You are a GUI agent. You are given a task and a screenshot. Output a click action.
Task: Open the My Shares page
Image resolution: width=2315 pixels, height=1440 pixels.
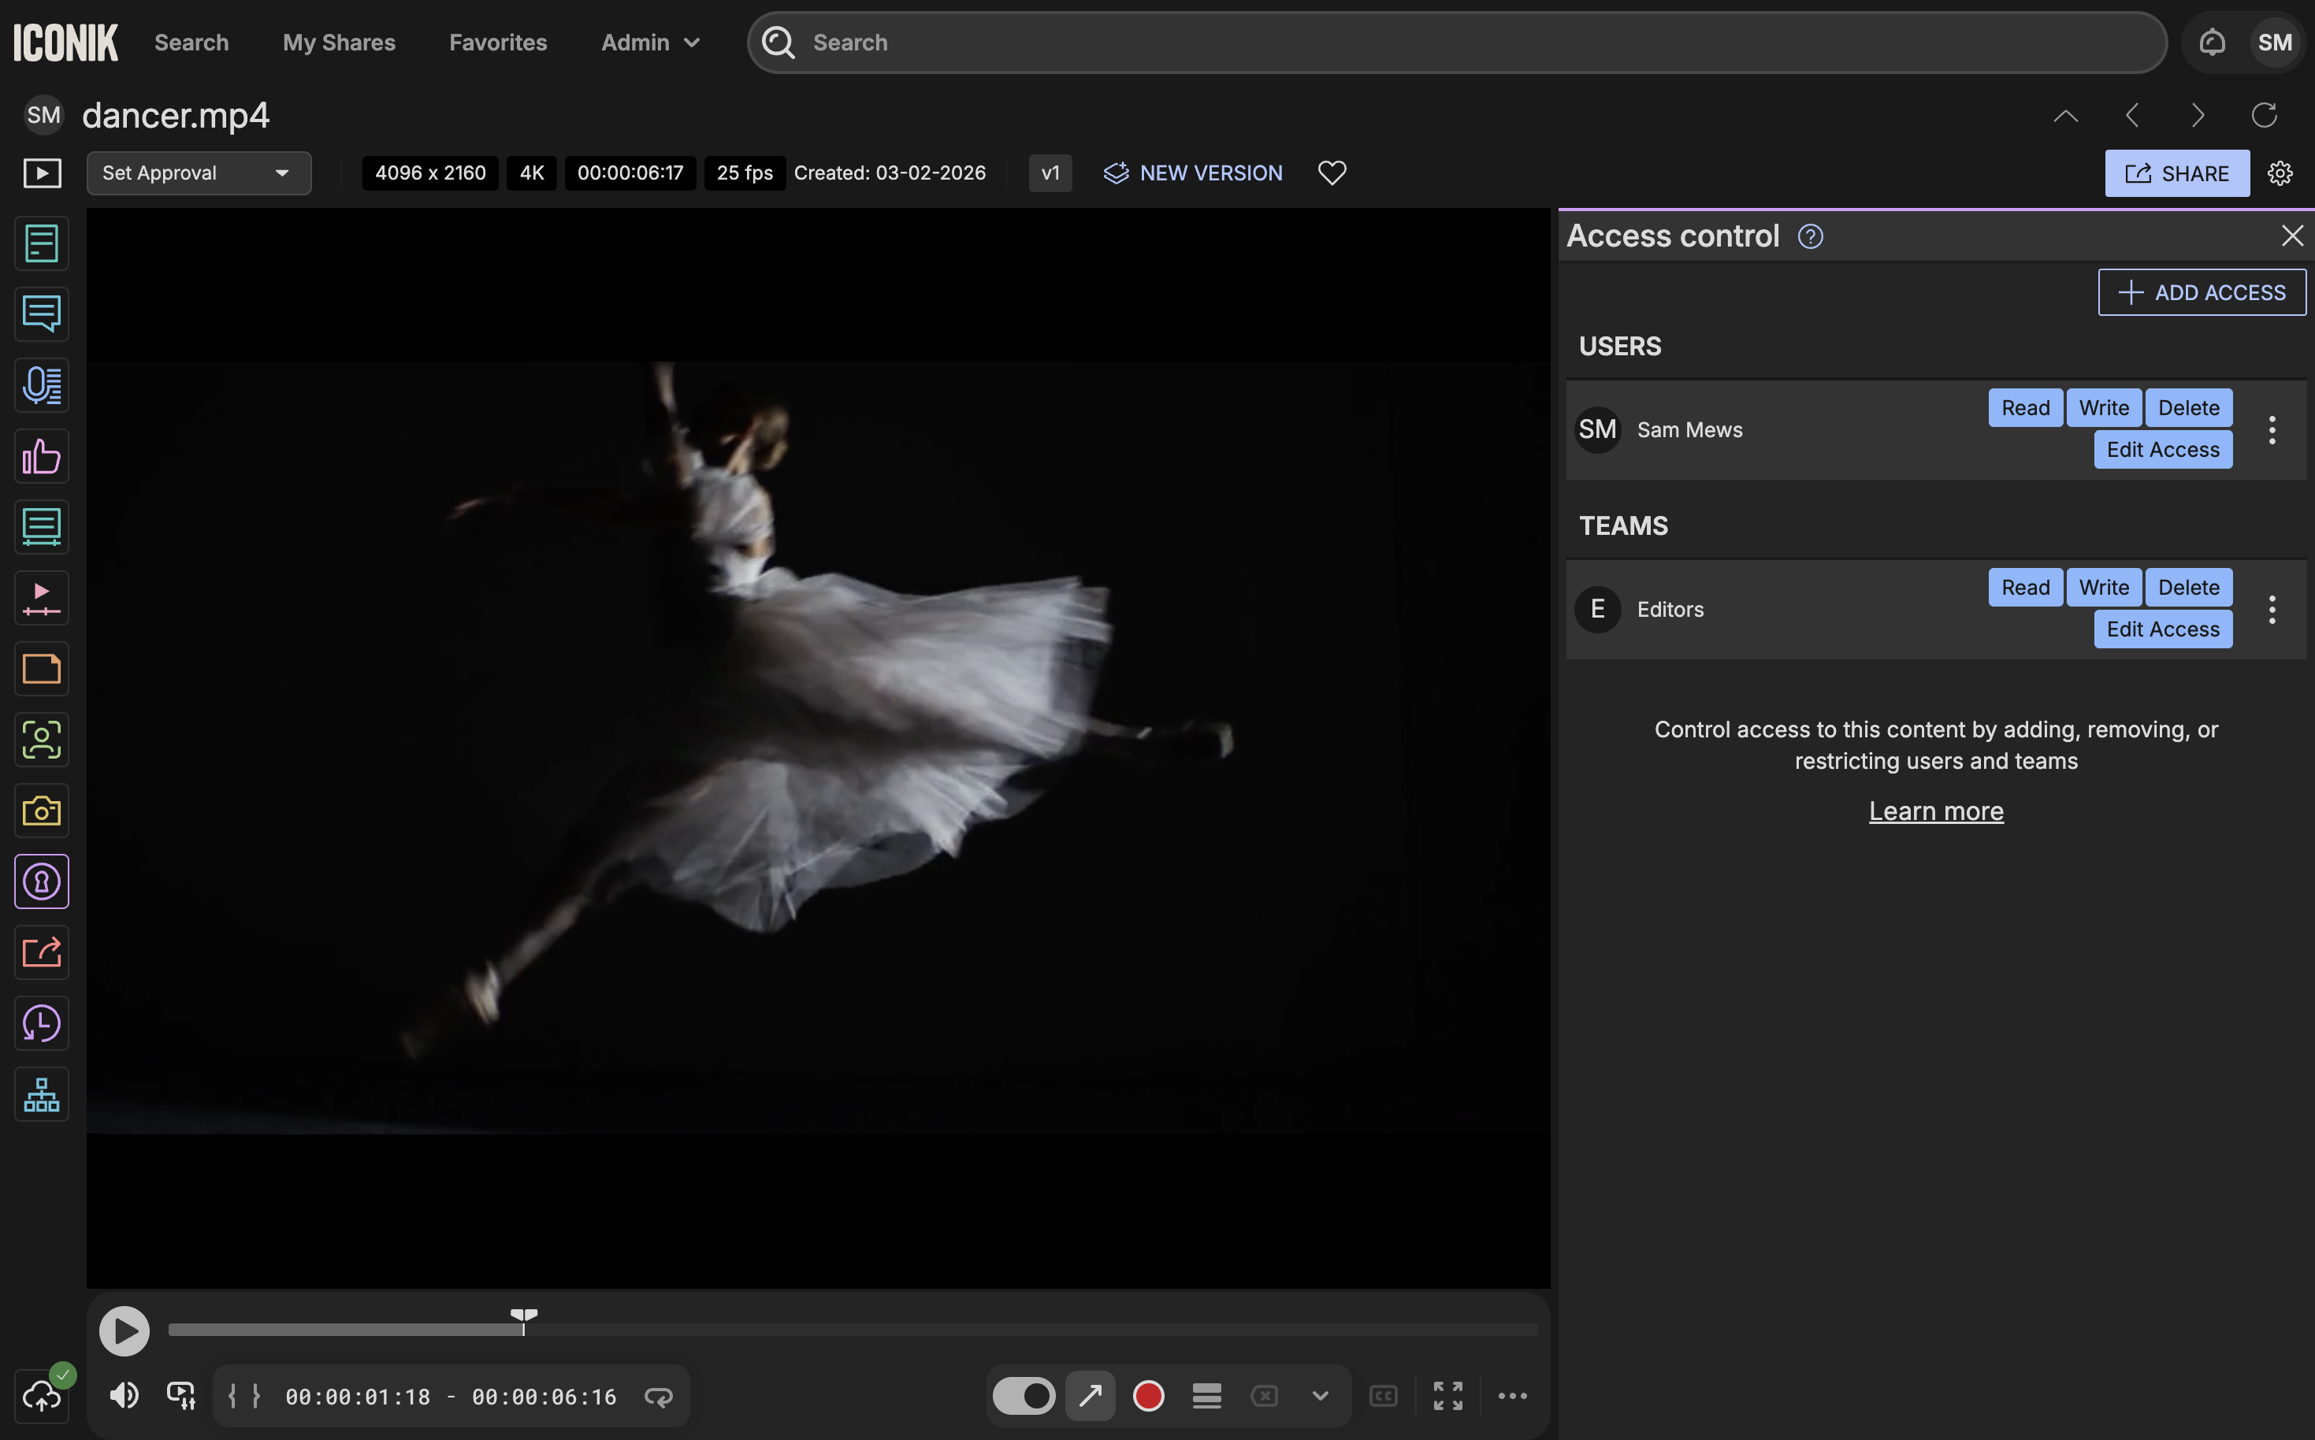pos(338,42)
